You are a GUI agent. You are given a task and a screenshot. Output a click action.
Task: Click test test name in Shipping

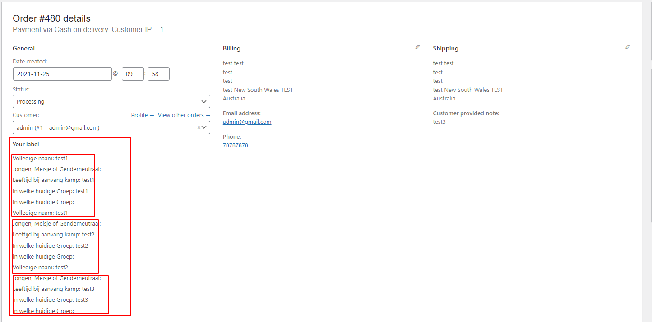[x=443, y=63]
